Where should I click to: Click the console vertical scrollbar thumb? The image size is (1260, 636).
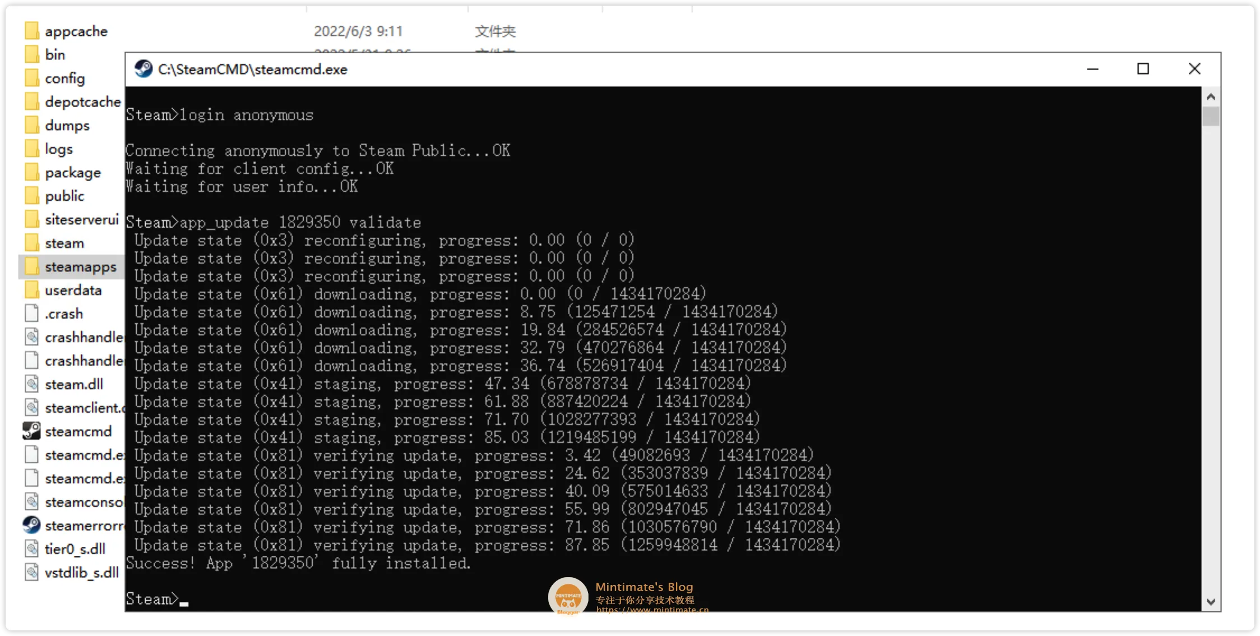click(x=1211, y=116)
